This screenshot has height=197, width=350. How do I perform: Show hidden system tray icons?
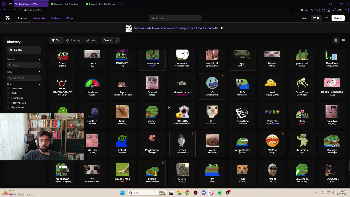point(317,193)
